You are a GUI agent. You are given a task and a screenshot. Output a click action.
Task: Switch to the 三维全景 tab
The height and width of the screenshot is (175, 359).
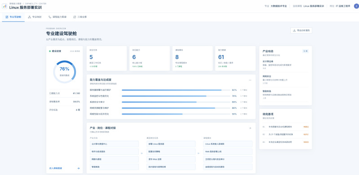click(x=80, y=17)
